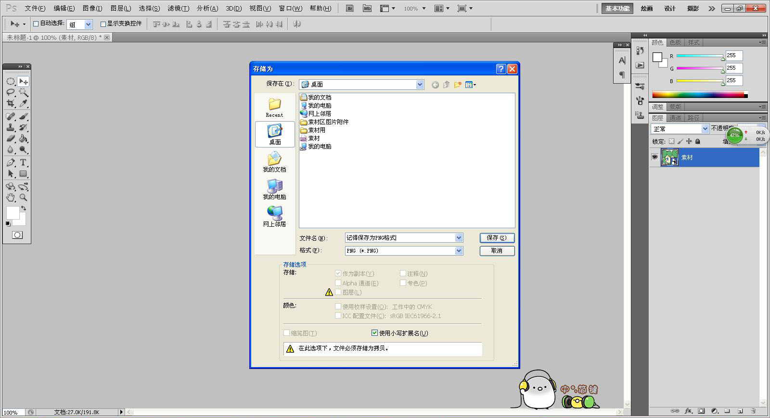Go up one folder level in dialog
Viewport: 770px width, 418px height.
point(446,85)
